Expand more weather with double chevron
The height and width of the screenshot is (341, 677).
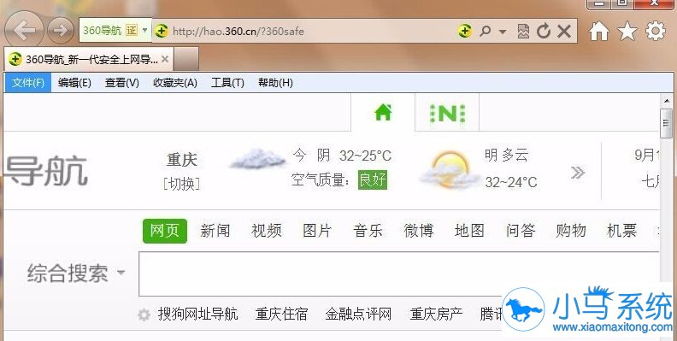(577, 173)
